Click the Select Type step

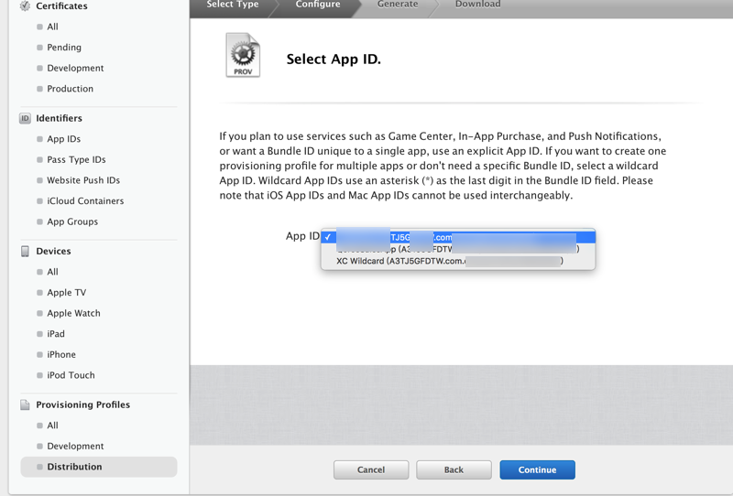(x=233, y=5)
